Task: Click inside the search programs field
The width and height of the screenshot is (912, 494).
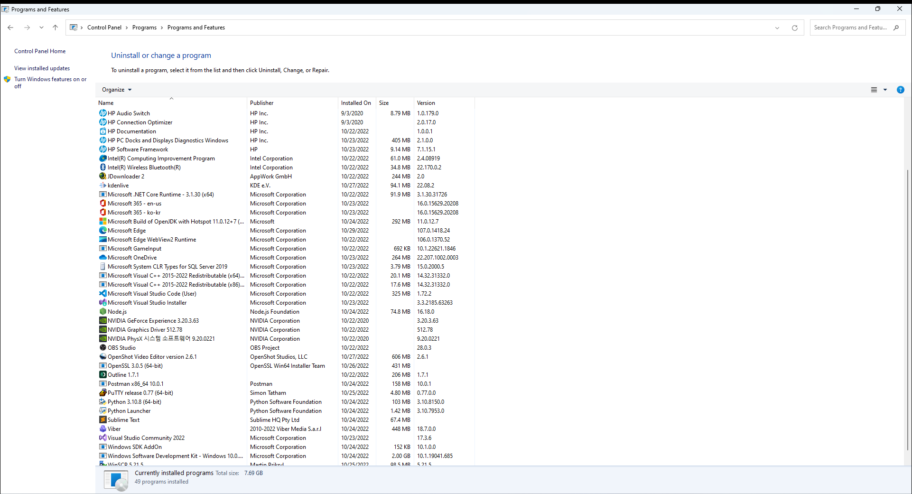Action: click(x=849, y=27)
